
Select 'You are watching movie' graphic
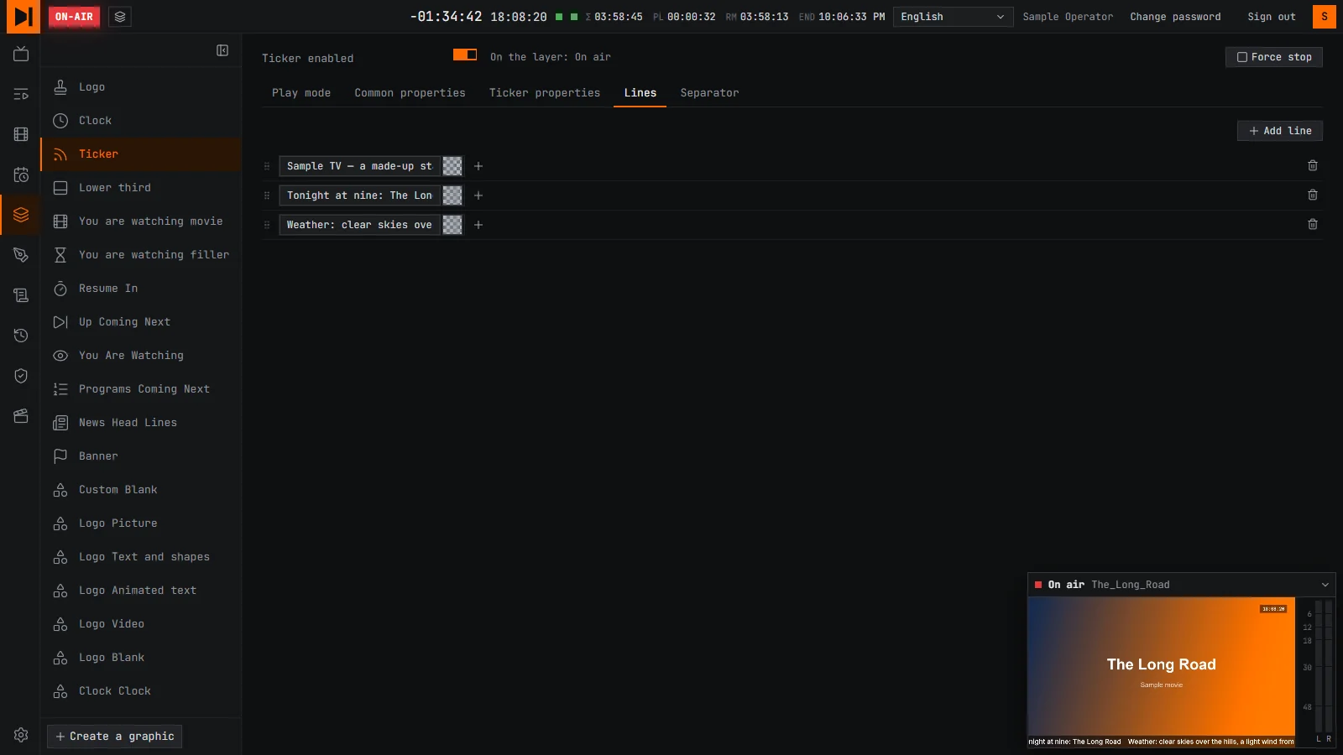(141, 221)
